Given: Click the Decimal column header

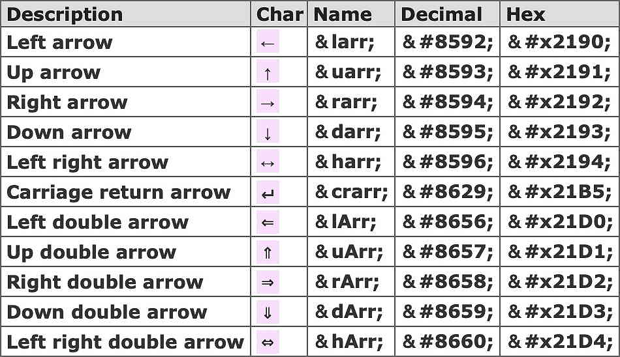Looking at the screenshot, I should [441, 14].
